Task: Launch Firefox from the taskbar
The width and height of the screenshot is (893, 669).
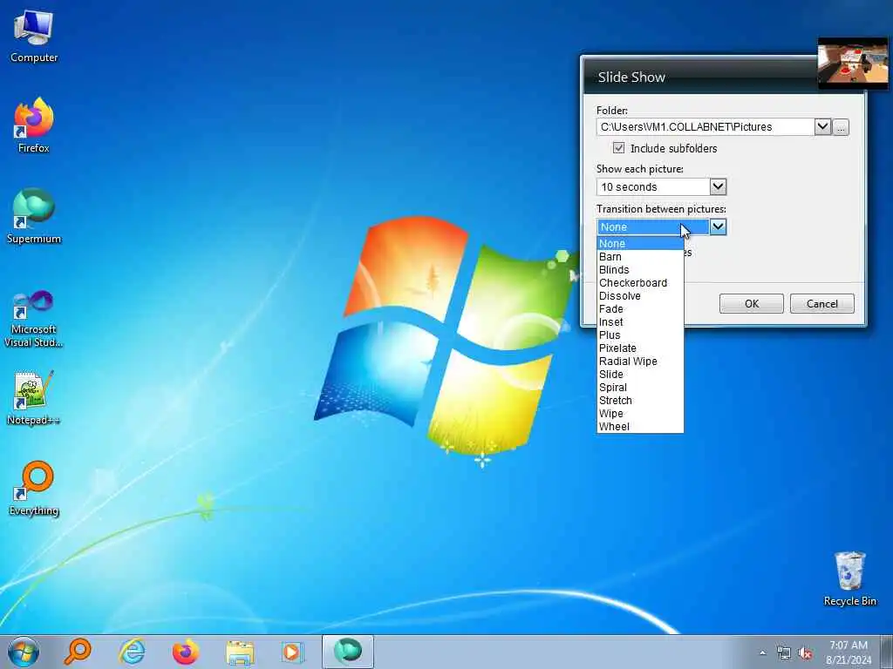Action: coord(186,652)
